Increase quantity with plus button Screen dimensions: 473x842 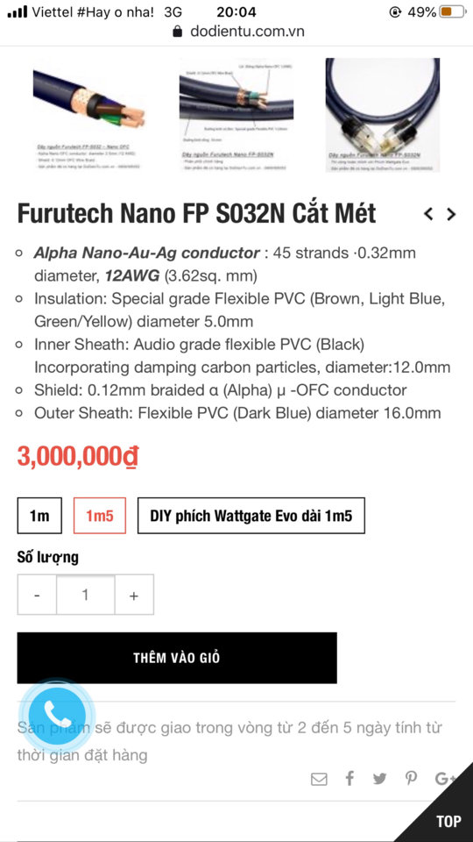(134, 595)
